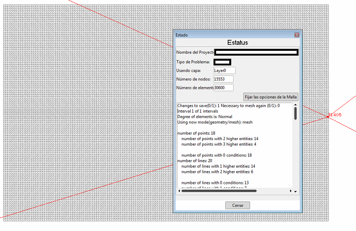Click the Número de nodos field
This screenshot has height=231, width=356.
click(x=223, y=79)
